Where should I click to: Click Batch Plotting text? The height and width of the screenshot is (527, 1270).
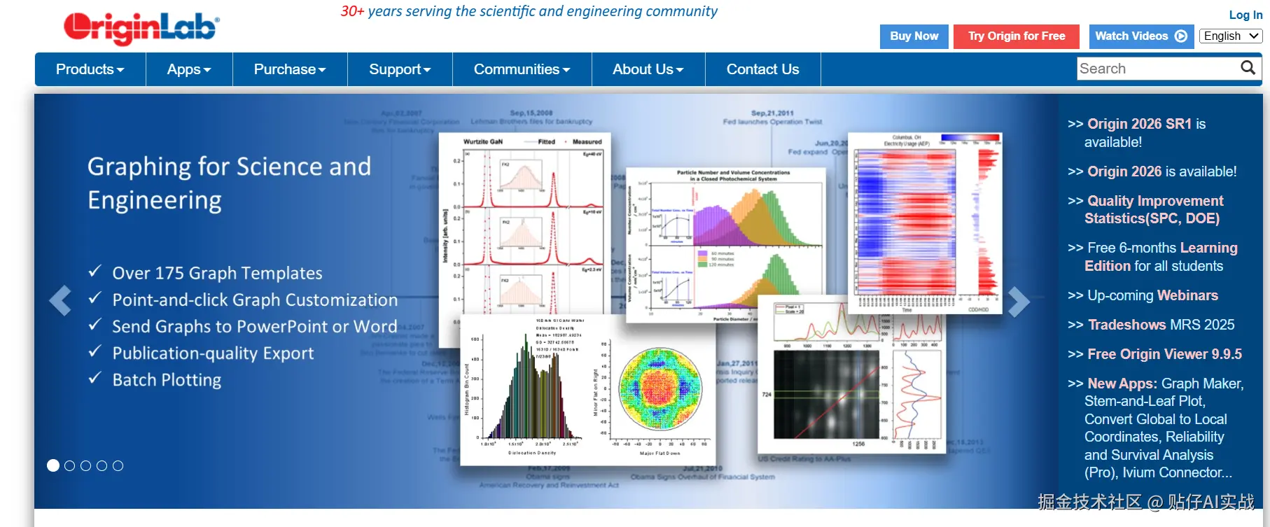click(x=167, y=379)
